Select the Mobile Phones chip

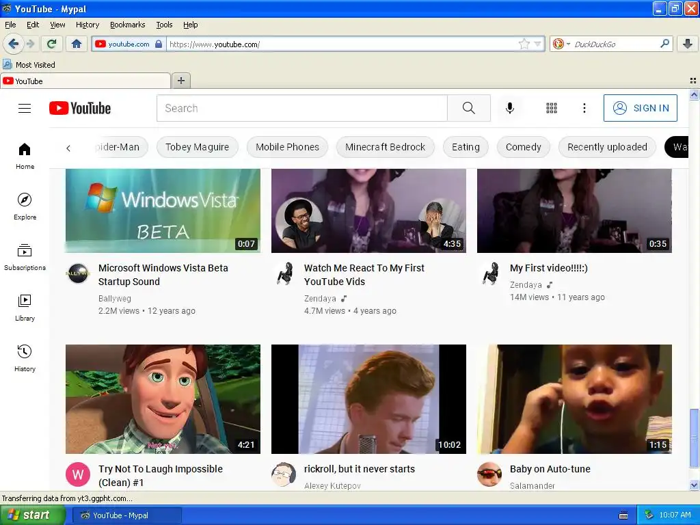pyautogui.click(x=288, y=147)
